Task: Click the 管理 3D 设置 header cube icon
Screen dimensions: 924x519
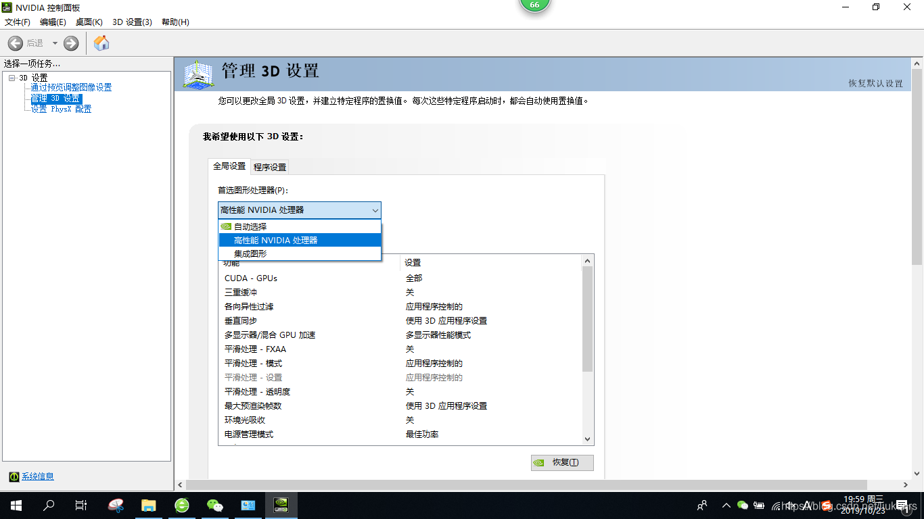Action: click(199, 74)
